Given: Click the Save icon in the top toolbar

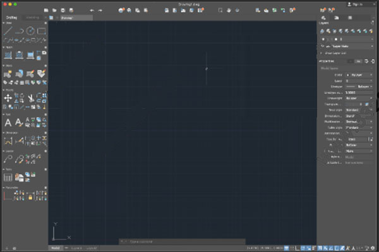Looking at the screenshot, I should pos(63,10).
